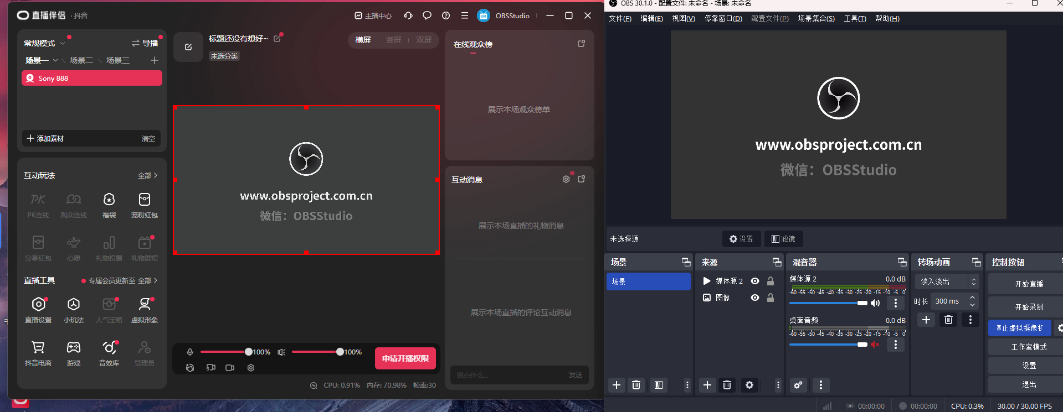Open 媒体源 2 mixer options menu
The image size is (1063, 412).
[x=896, y=303]
